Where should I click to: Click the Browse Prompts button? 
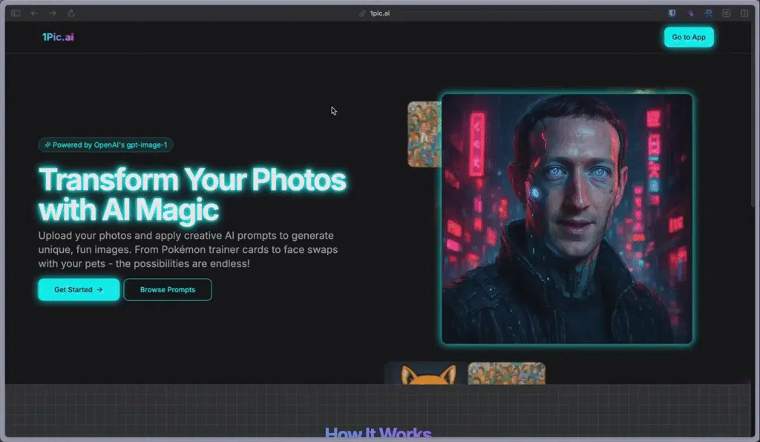point(168,289)
